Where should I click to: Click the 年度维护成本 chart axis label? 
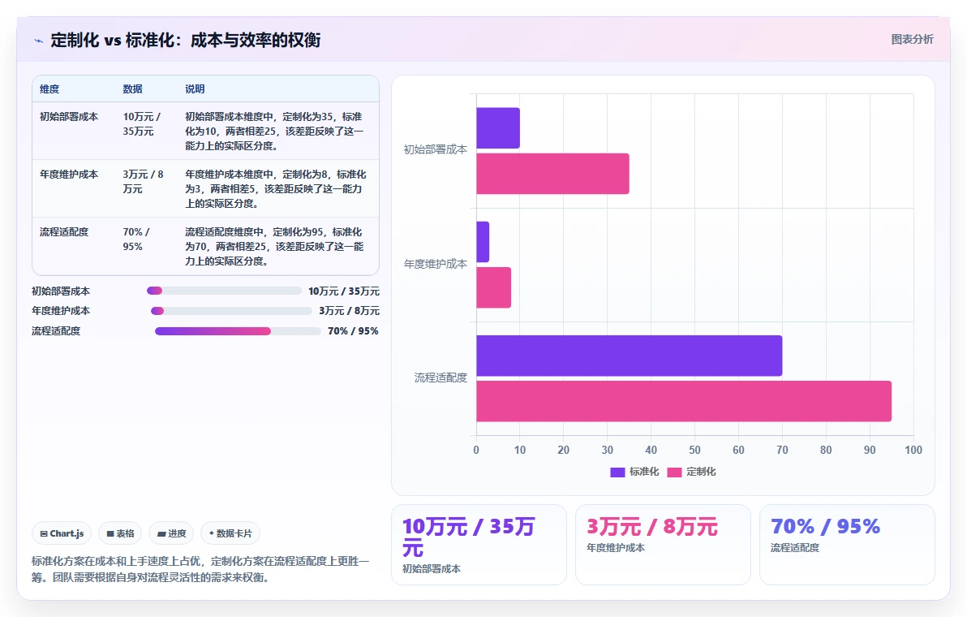(x=436, y=264)
